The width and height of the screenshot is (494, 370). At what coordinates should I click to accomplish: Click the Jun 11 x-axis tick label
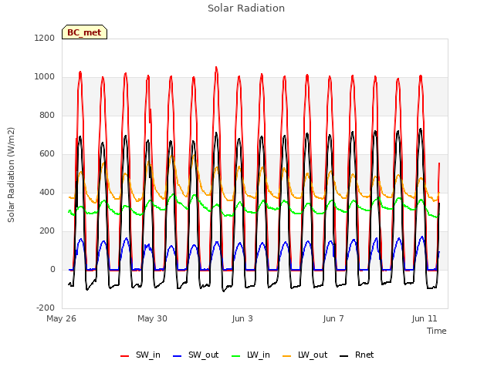(x=425, y=318)
